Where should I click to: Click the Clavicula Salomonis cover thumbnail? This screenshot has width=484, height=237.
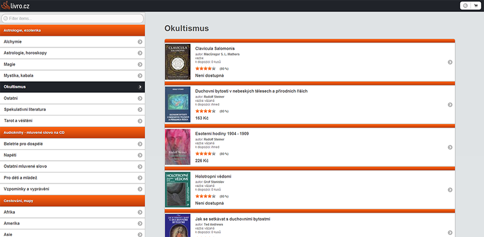tap(178, 62)
